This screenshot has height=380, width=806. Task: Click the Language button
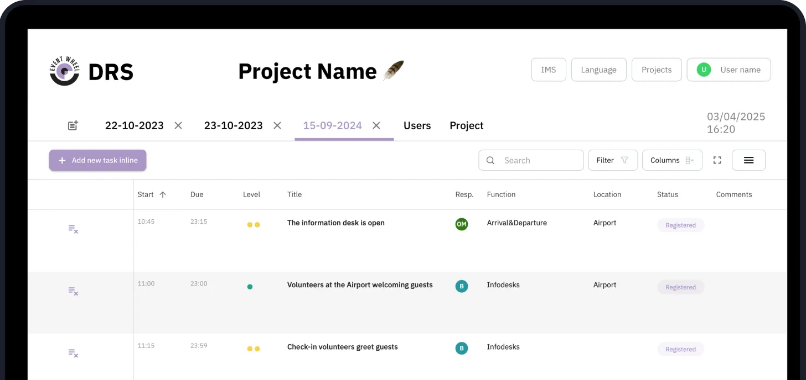(x=598, y=69)
